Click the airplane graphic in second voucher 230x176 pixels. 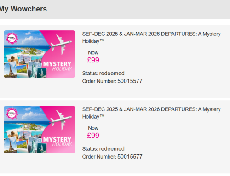tap(61, 120)
